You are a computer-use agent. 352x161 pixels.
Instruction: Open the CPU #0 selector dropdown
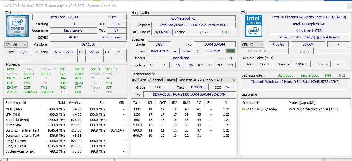coord(16,44)
